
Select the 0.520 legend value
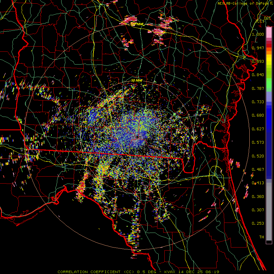click(x=258, y=156)
